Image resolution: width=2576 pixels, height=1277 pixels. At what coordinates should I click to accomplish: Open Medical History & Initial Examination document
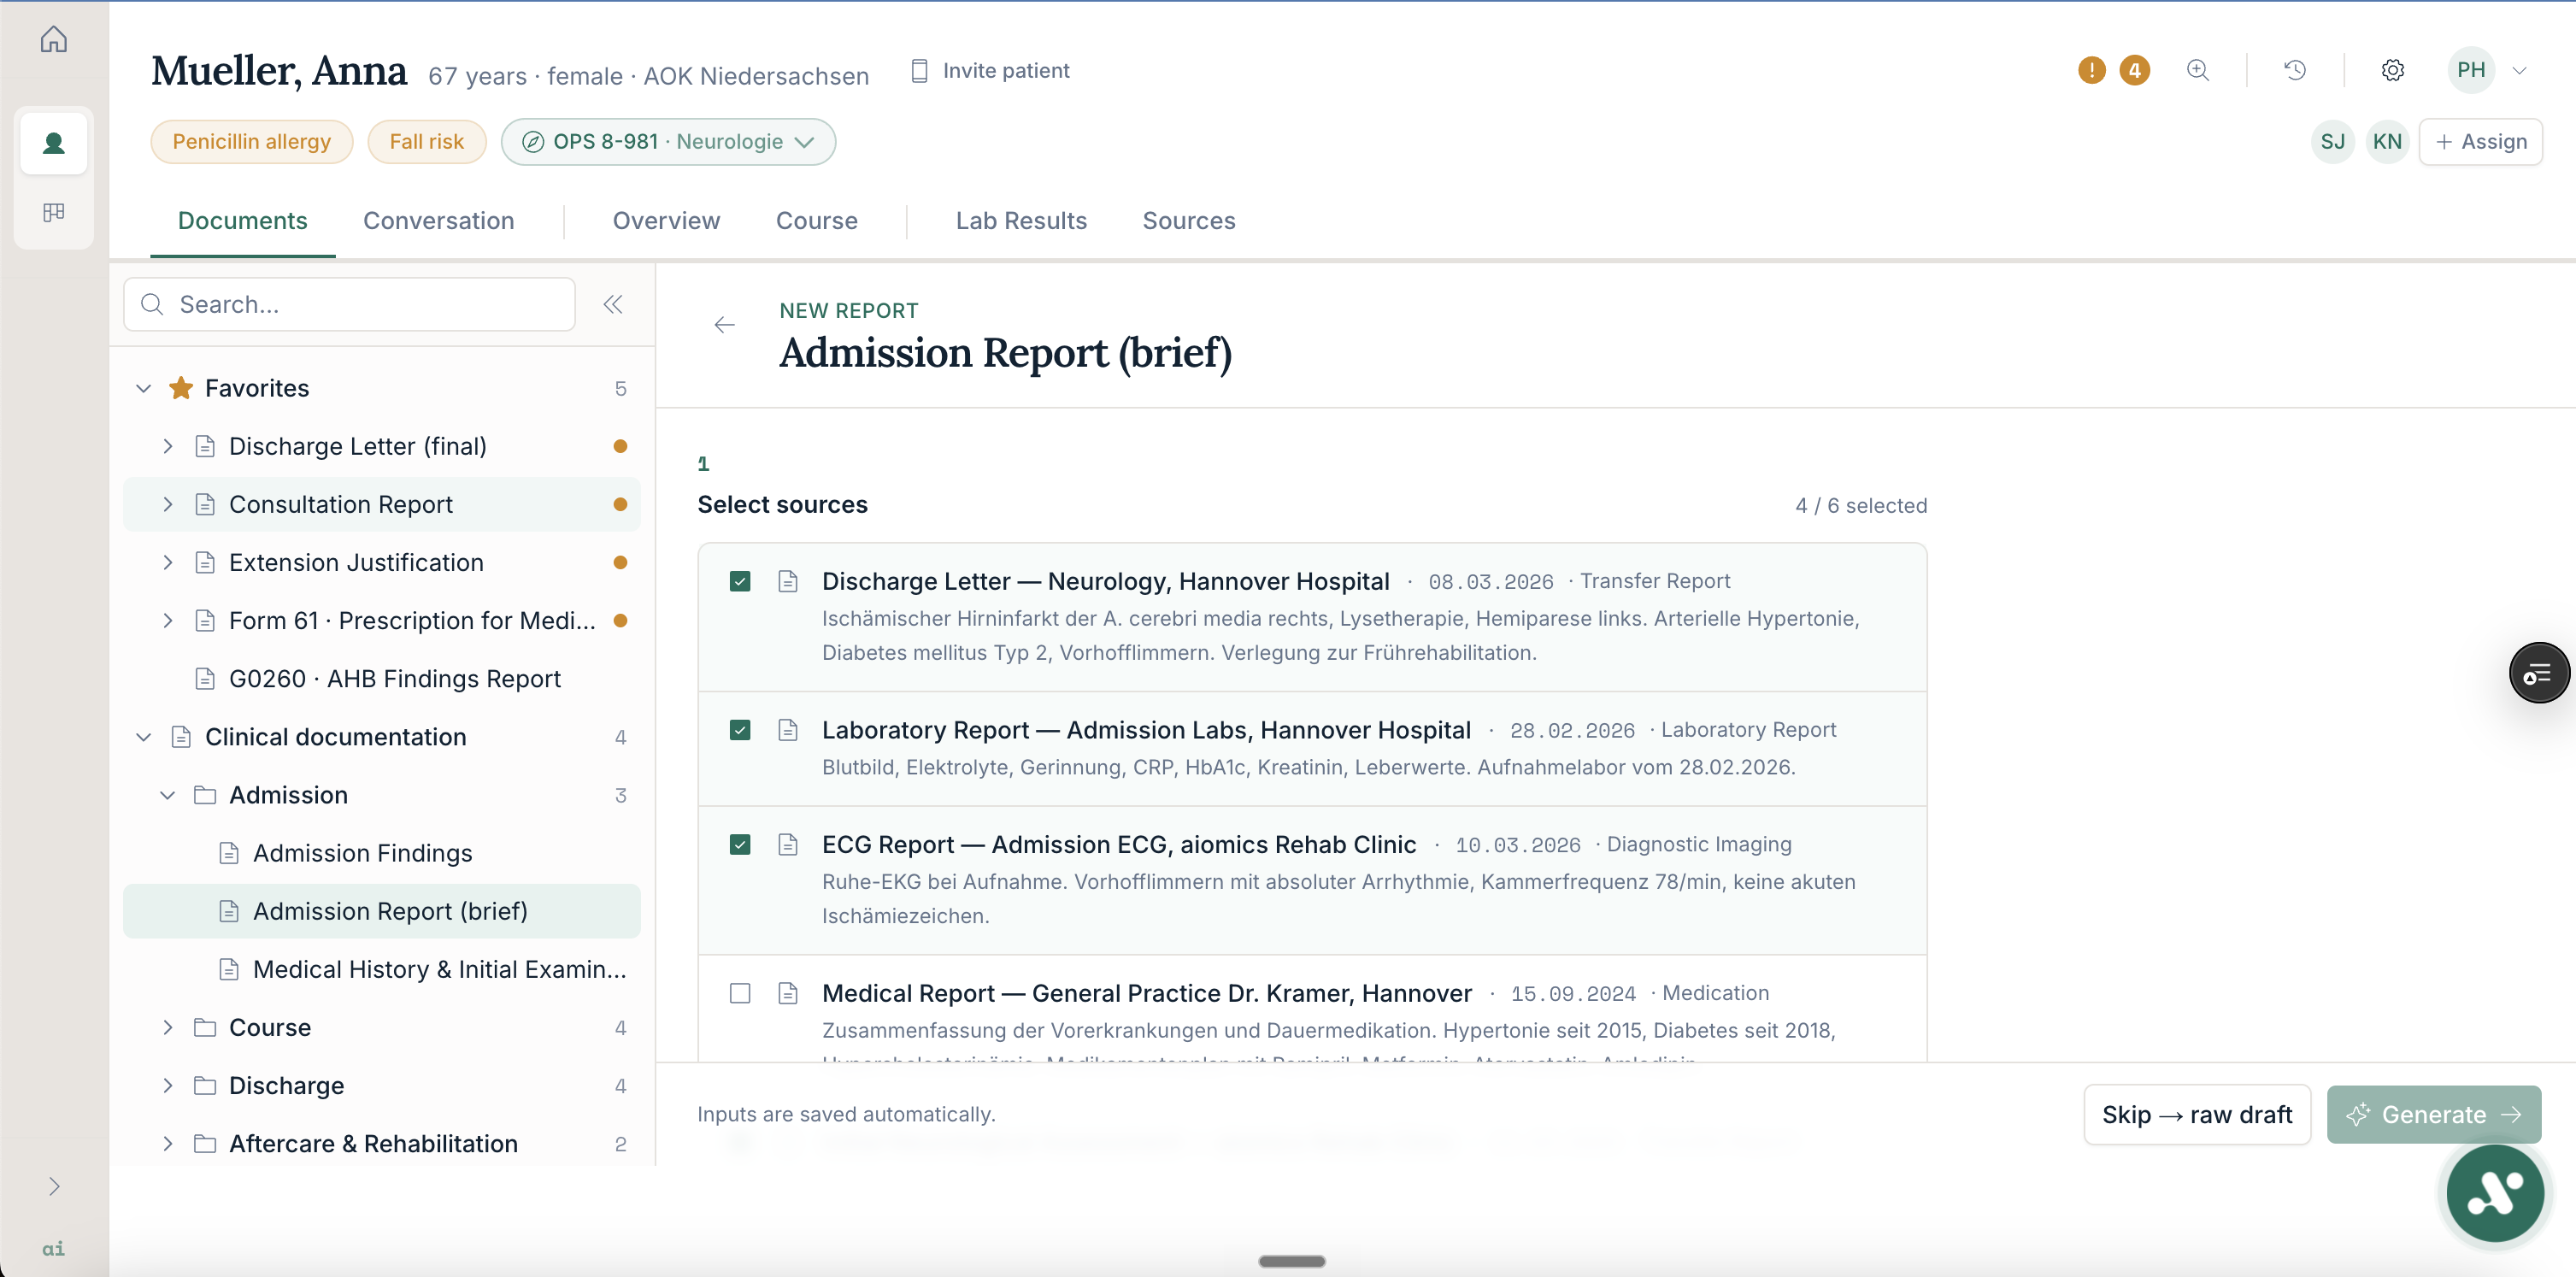point(382,969)
